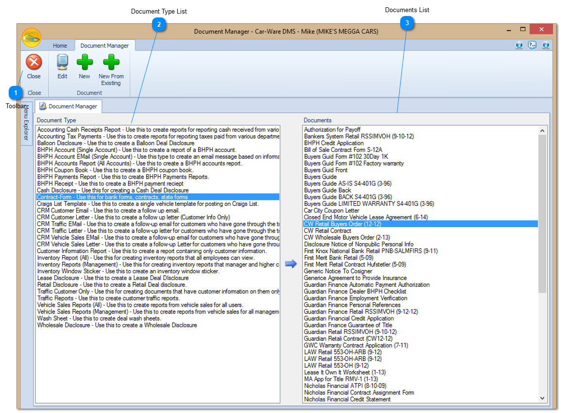Click the Document Manager tab page icon
Image resolution: width=561 pixels, height=413 pixels.
43,106
